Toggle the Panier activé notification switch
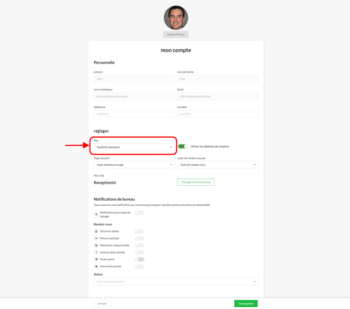 [139, 259]
